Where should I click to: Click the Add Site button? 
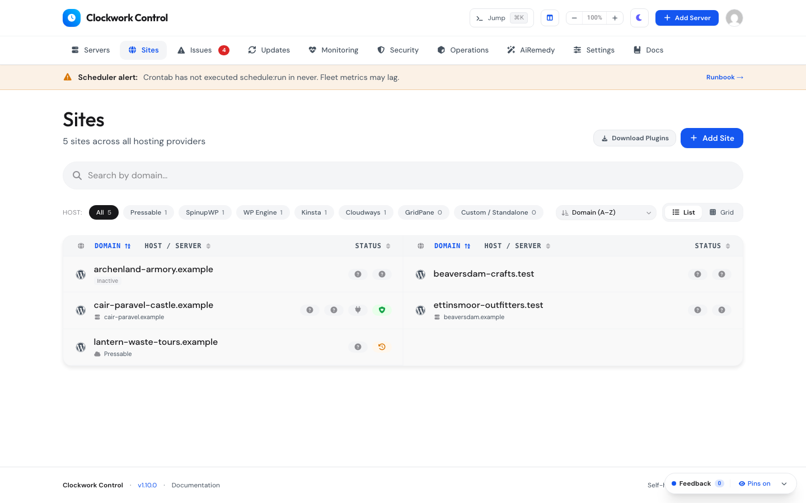[712, 138]
